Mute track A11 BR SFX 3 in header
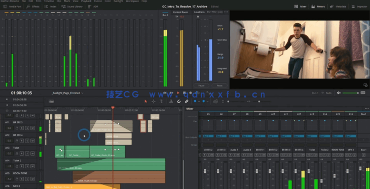 coord(32,128)
